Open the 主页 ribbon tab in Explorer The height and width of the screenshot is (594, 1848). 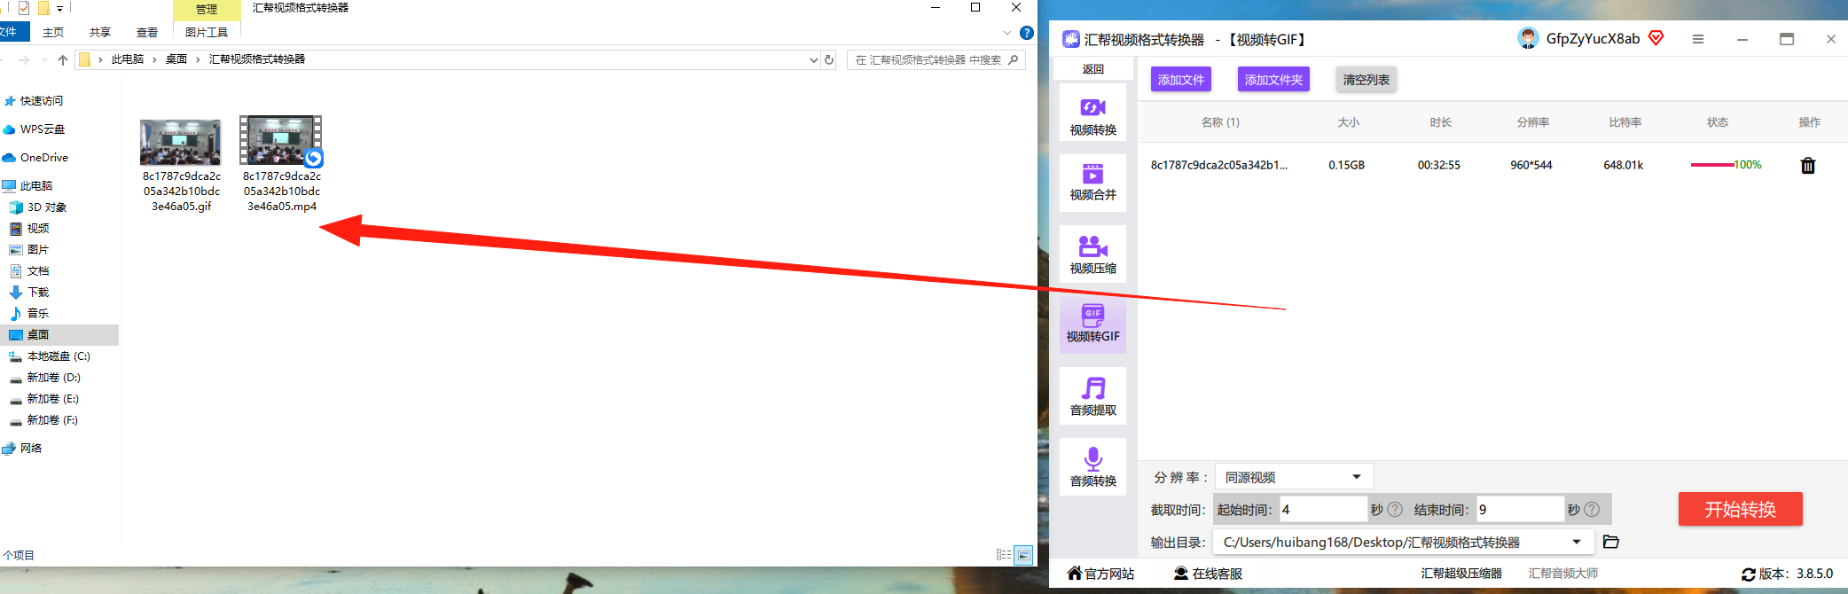(x=53, y=32)
